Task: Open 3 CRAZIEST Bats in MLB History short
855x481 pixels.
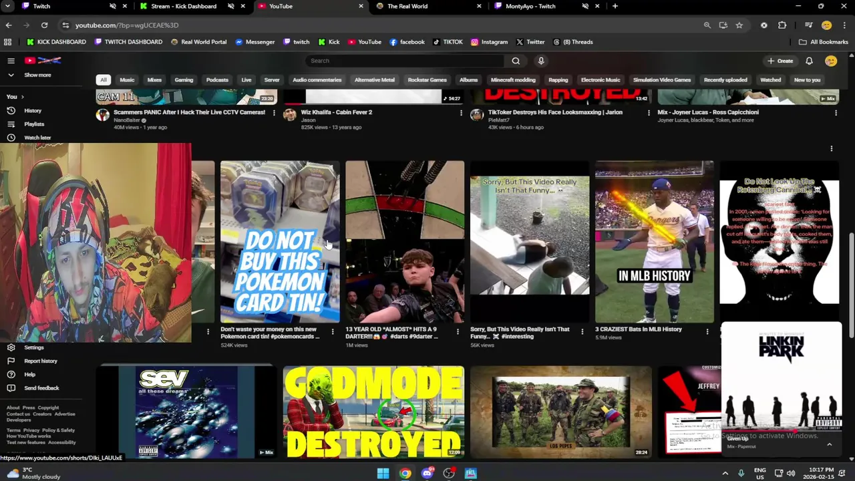Action: (655, 242)
